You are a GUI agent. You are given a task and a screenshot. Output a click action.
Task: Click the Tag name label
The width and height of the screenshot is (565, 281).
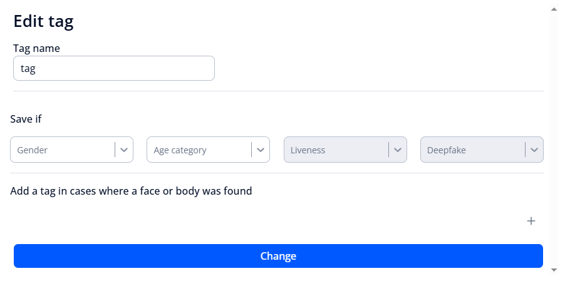tap(36, 48)
